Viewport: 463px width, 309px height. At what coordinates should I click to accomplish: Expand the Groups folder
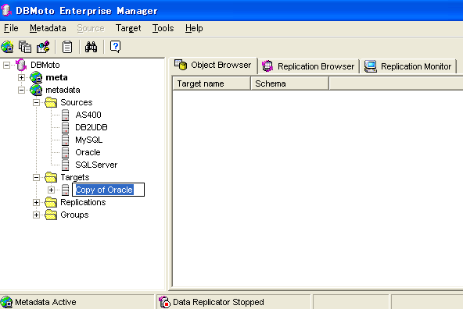[36, 215]
